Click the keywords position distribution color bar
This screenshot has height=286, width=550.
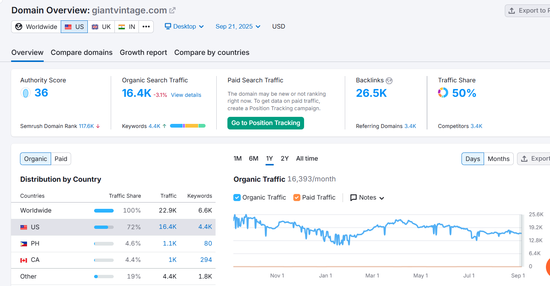click(x=188, y=126)
